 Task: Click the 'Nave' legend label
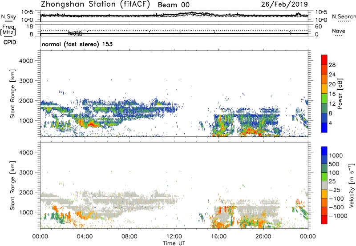coord(338,31)
